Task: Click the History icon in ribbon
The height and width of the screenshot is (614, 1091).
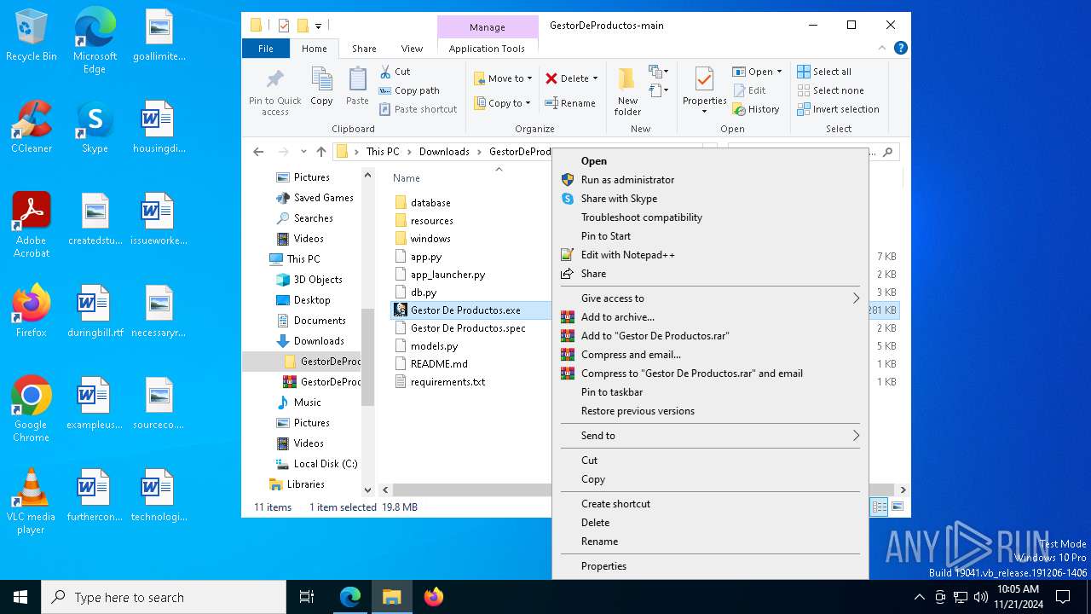Action: tap(738, 109)
